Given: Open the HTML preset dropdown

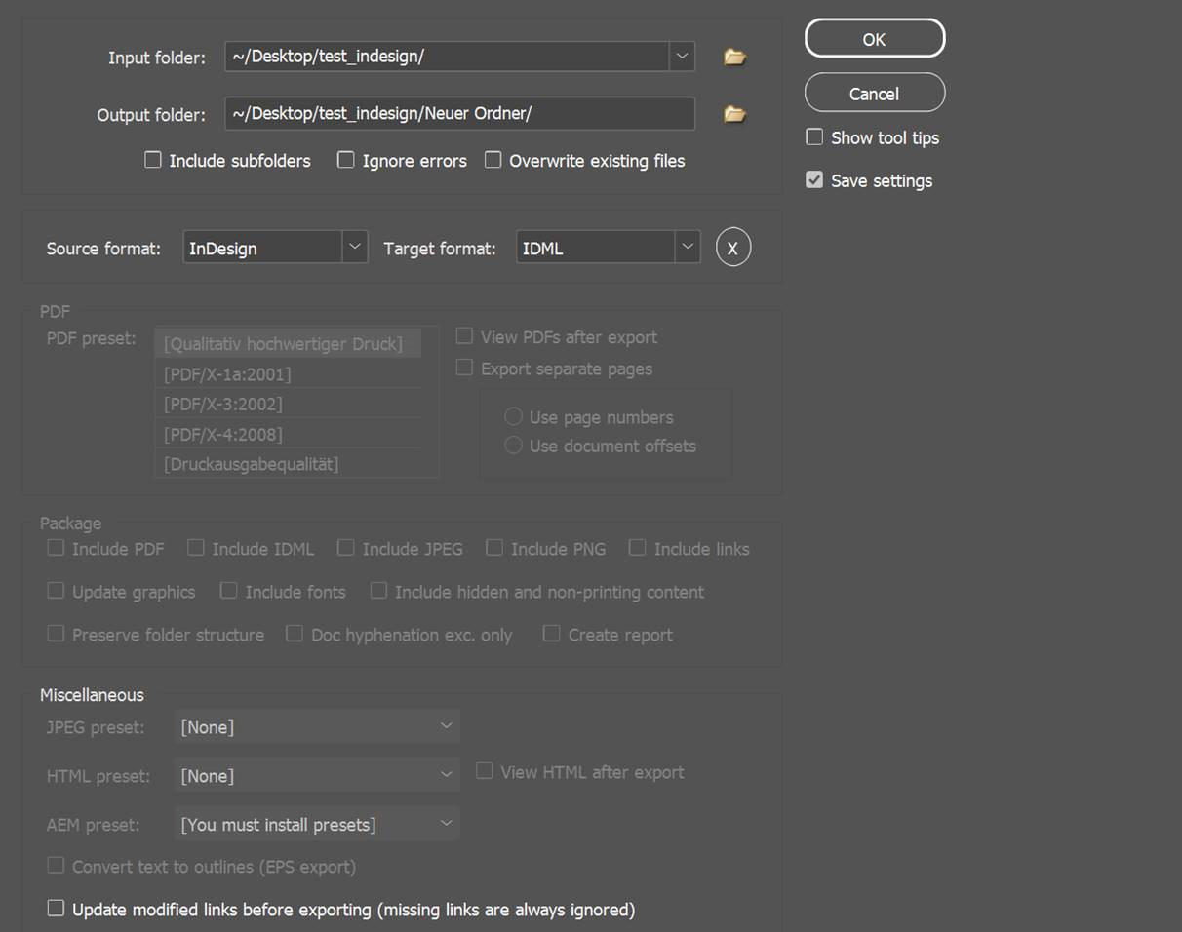Looking at the screenshot, I should (446, 775).
